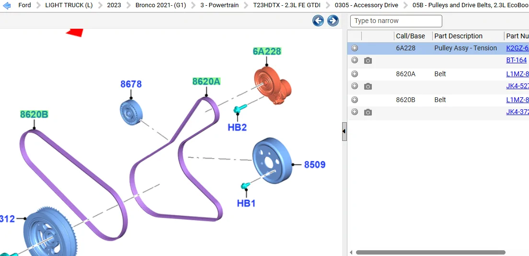Expand the 8620B Belt row
The image size is (529, 256).
(354, 100)
